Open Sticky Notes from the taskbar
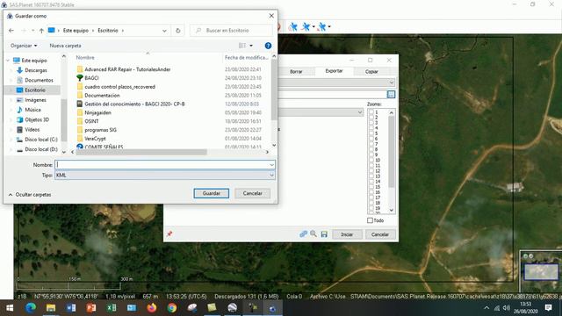This screenshot has height=316, width=562. (x=212, y=308)
